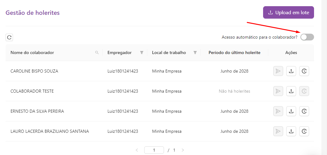The height and width of the screenshot is (155, 327).
Task: Open history for LAURO LACERDA BRAZILIANO SANTANA
Action: [x=304, y=131]
